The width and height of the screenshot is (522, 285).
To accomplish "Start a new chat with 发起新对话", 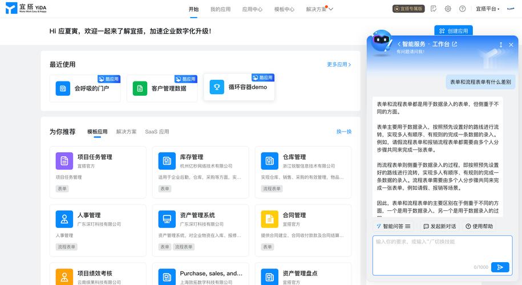I will pos(439,226).
